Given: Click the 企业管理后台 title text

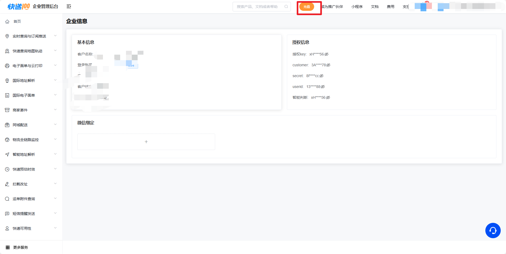Looking at the screenshot, I should pos(46,6).
